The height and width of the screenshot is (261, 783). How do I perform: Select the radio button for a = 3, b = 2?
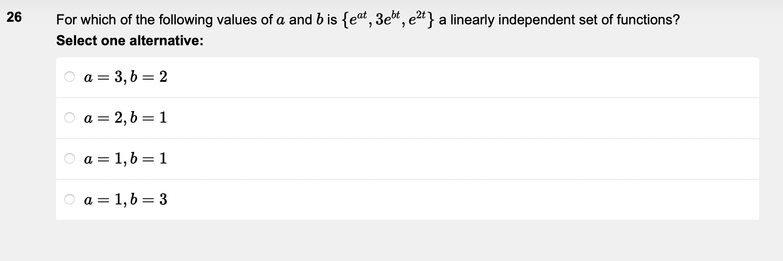point(70,77)
